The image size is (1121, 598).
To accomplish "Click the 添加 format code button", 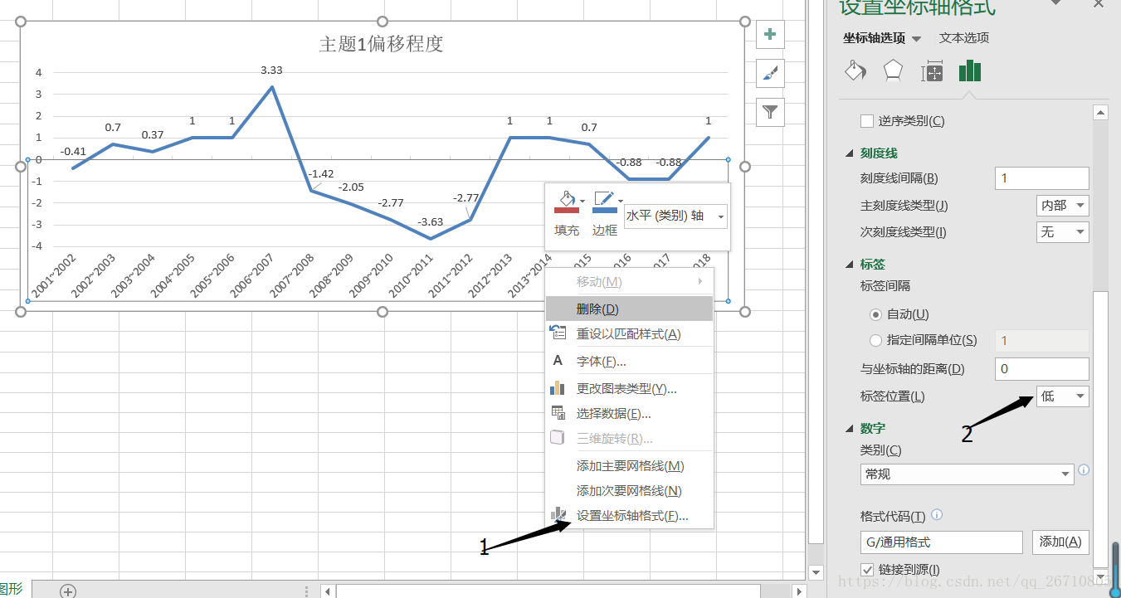I will pyautogui.click(x=1060, y=542).
